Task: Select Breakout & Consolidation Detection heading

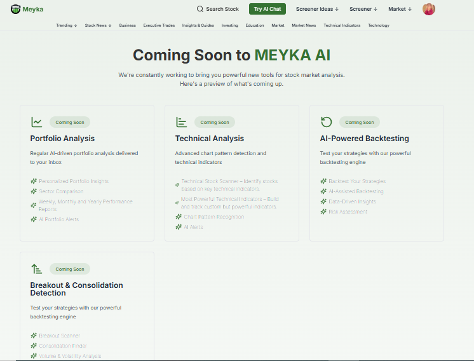Action: 76,289
